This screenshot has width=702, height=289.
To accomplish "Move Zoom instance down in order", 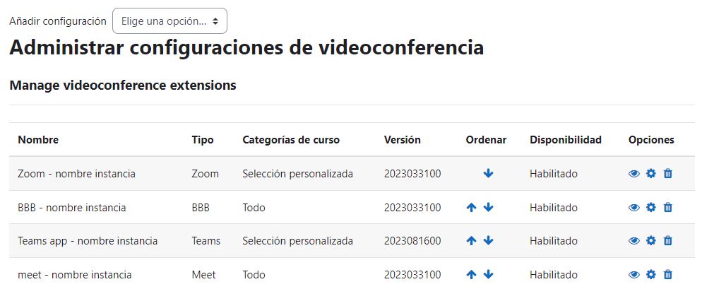I will (x=488, y=173).
